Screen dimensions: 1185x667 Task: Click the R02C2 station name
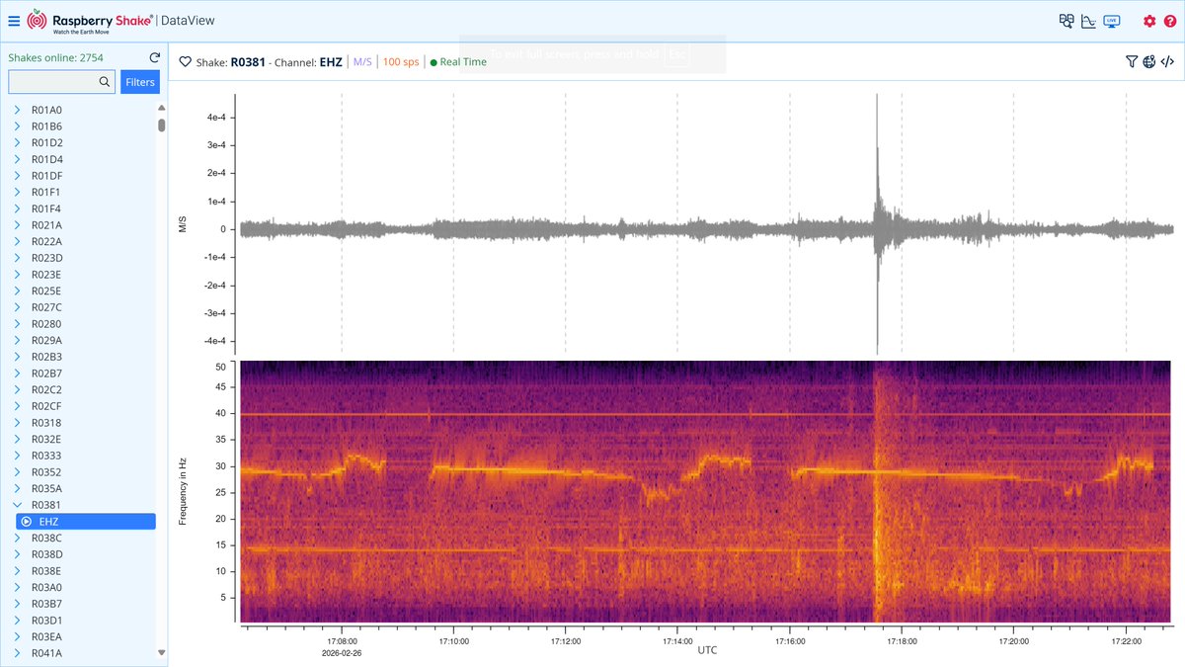click(46, 389)
